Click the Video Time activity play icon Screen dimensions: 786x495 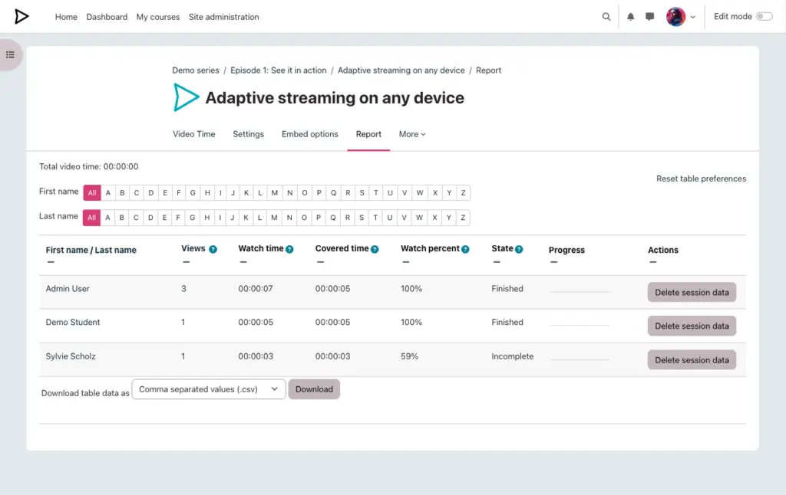click(186, 97)
